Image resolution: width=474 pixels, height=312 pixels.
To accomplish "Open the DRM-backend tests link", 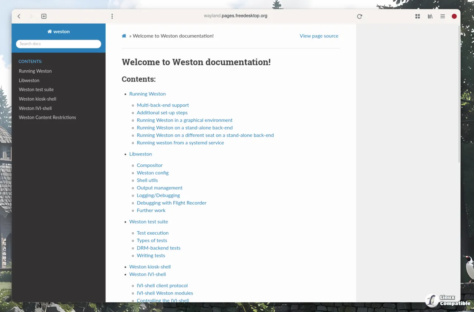I will [158, 248].
